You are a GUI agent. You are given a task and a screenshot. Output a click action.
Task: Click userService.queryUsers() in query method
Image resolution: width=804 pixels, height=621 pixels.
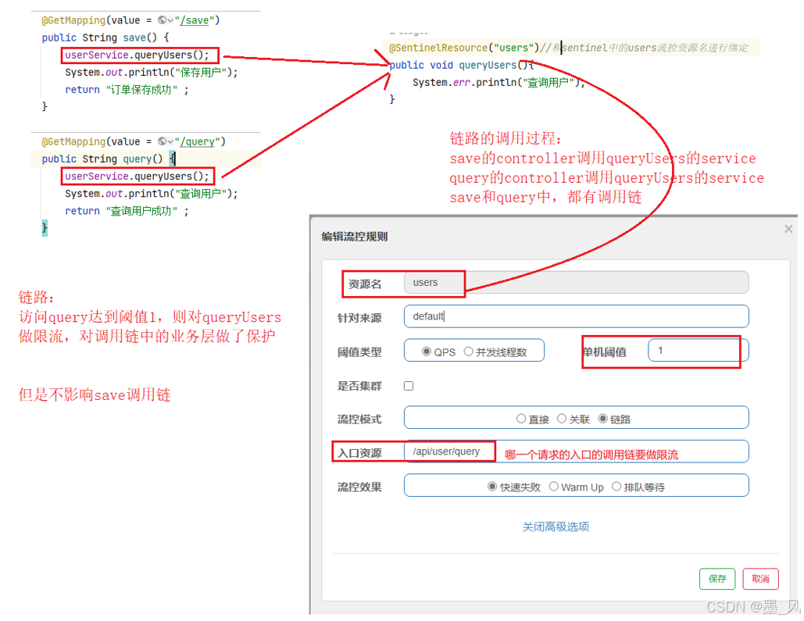tap(137, 176)
